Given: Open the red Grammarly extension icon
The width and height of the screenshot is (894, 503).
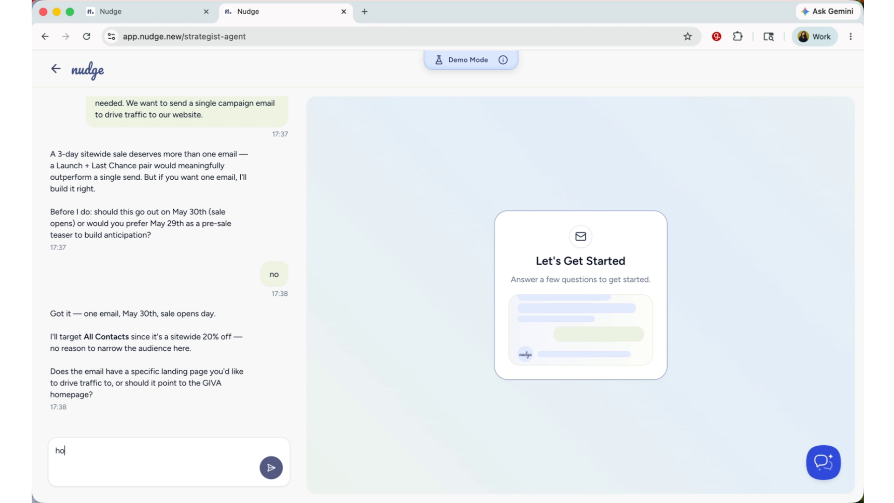Looking at the screenshot, I should 717,36.
